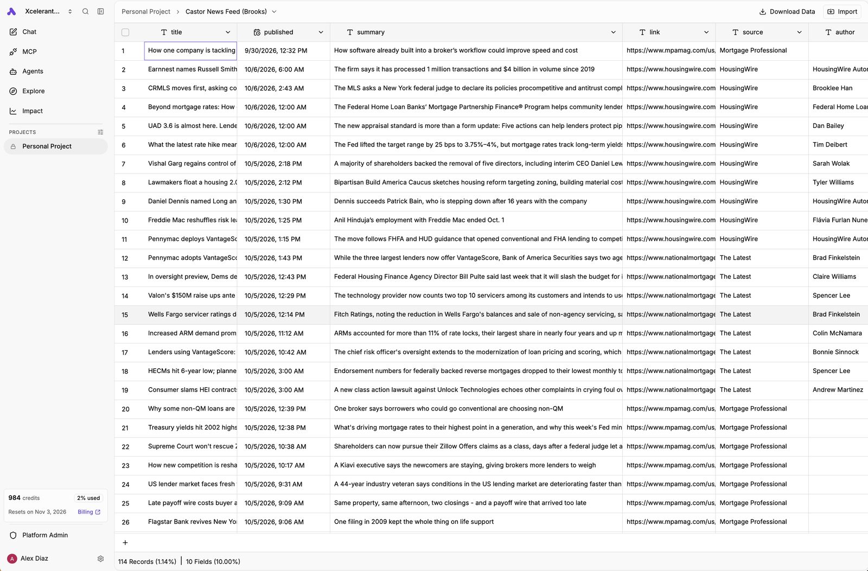Select "Wells Fargo servicer ratings" title cell
This screenshot has width=868, height=571.
[x=190, y=315]
